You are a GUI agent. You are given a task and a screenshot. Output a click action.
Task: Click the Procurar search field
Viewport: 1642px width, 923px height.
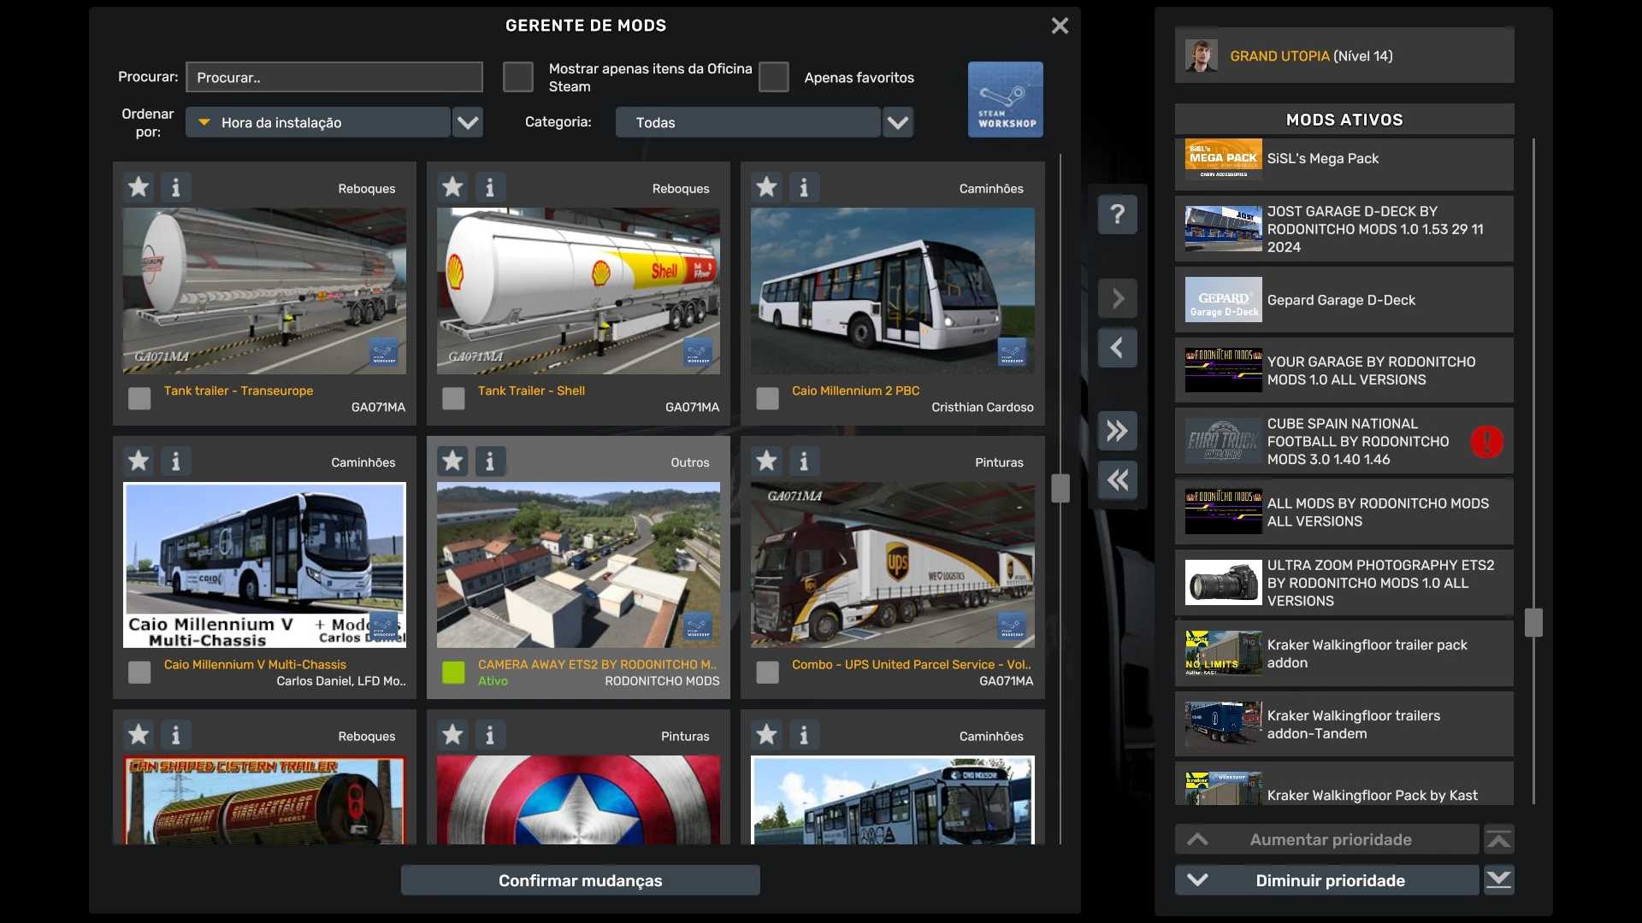click(x=334, y=77)
